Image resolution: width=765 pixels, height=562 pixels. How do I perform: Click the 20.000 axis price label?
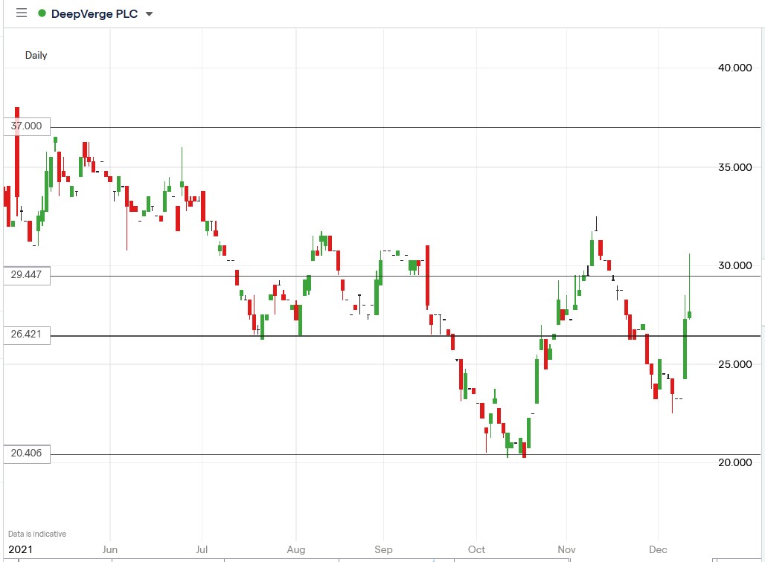point(734,462)
